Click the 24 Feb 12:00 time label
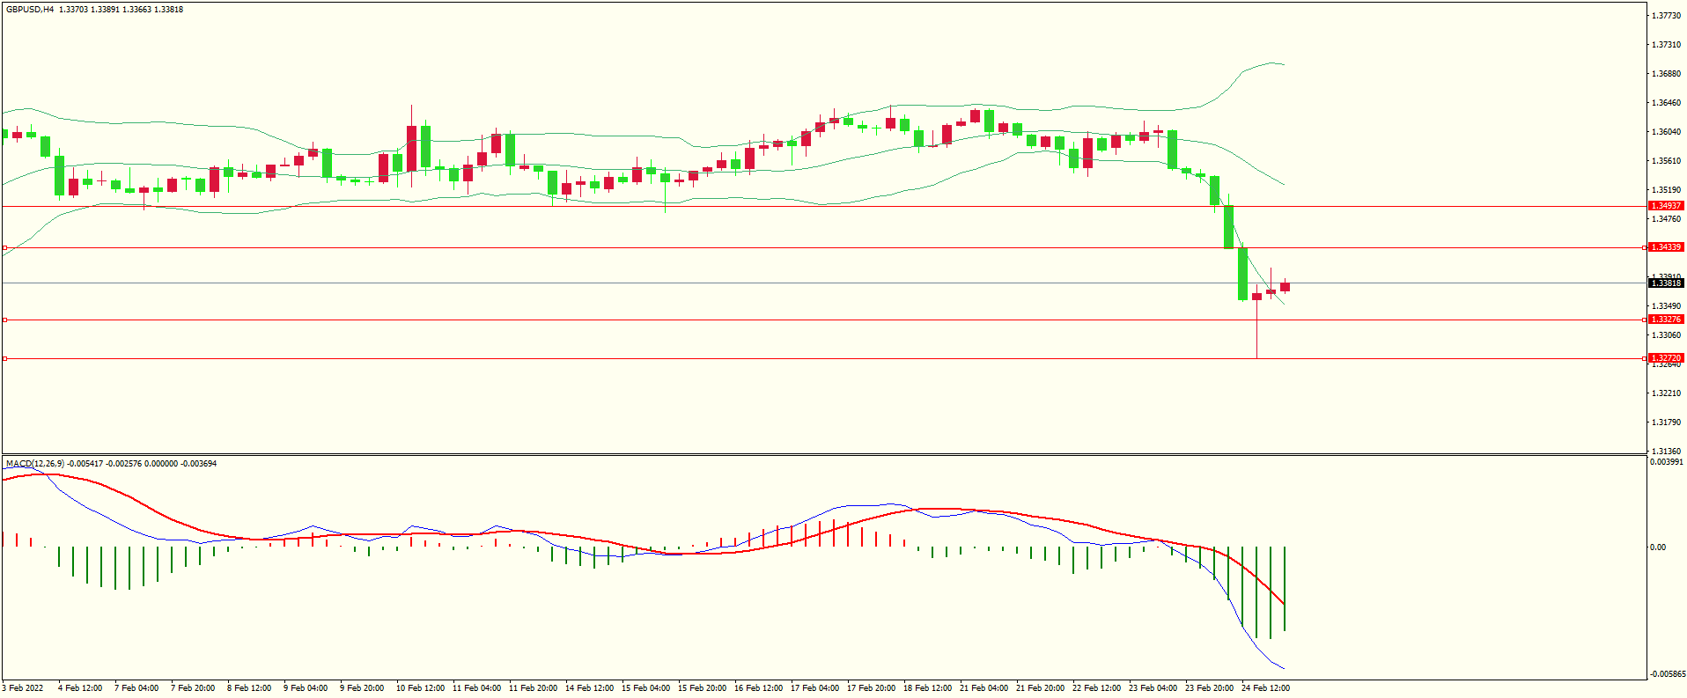 (x=1266, y=688)
